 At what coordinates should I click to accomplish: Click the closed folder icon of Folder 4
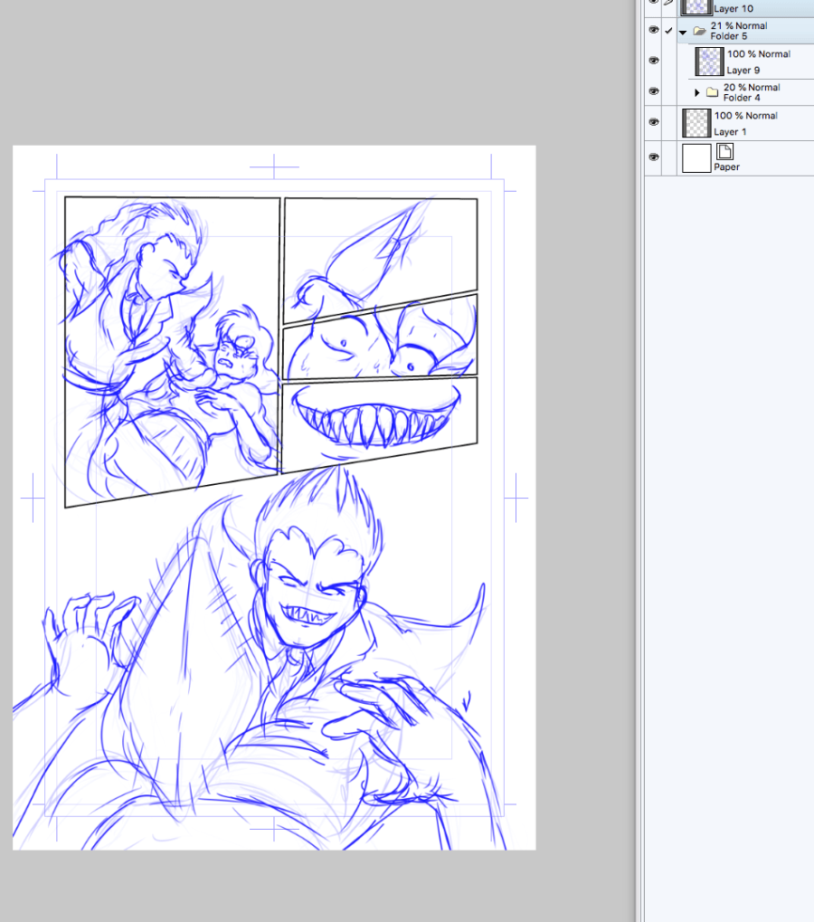tap(712, 92)
